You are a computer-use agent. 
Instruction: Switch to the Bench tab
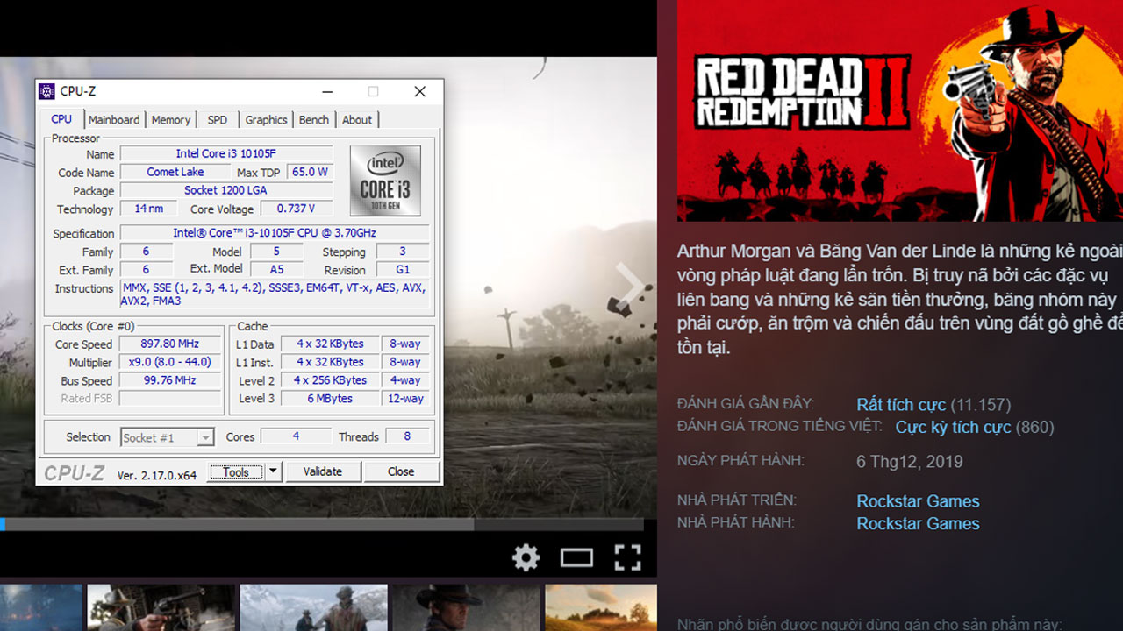(x=313, y=120)
